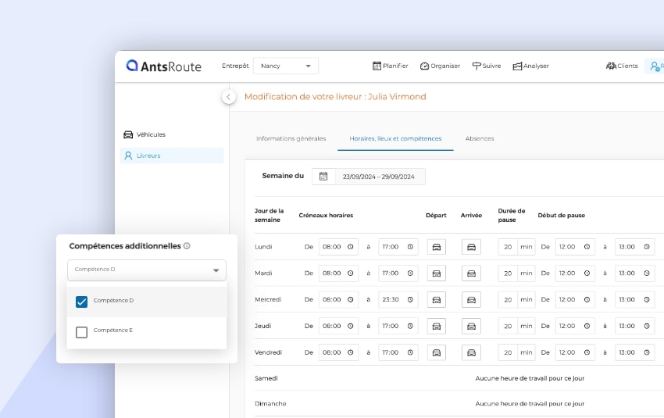Click the Mardi arrival vehicle icon
664x418 pixels.
[471, 273]
